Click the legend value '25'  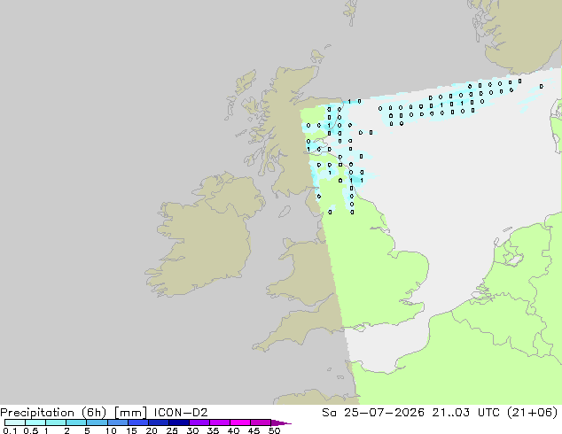[172, 430]
